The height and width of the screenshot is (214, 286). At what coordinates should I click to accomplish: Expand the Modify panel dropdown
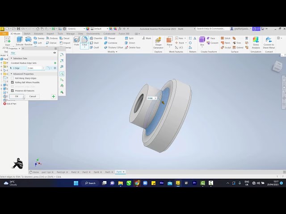pyautogui.click(x=112, y=52)
